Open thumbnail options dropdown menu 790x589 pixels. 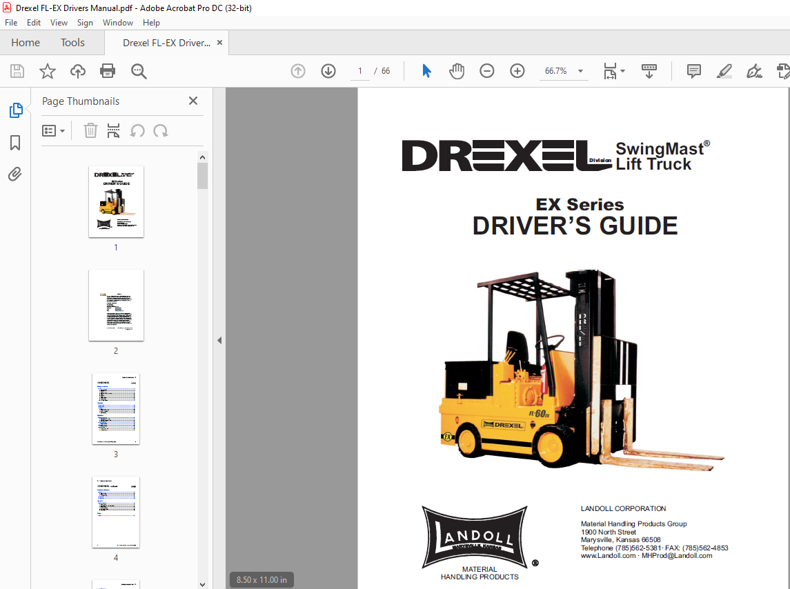53,131
